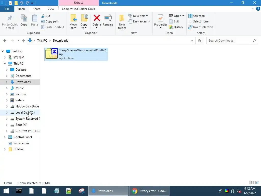Open file History
This screenshot has width=261, height=196.
click(x=176, y=27)
